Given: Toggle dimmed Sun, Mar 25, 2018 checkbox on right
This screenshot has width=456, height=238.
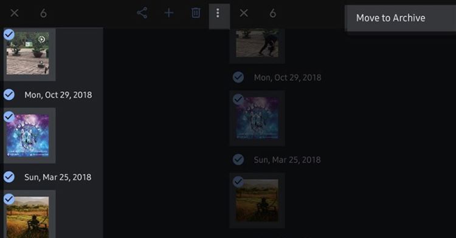Looking at the screenshot, I should click(x=238, y=159).
